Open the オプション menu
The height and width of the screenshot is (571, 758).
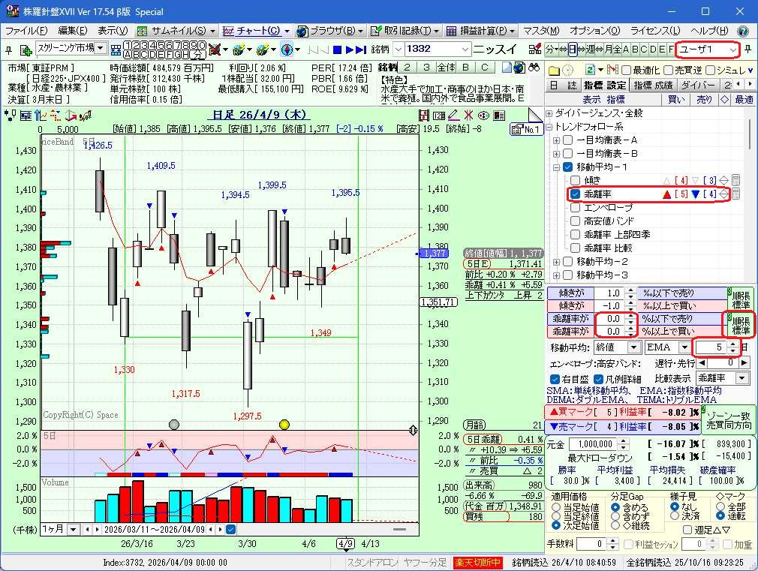[594, 31]
